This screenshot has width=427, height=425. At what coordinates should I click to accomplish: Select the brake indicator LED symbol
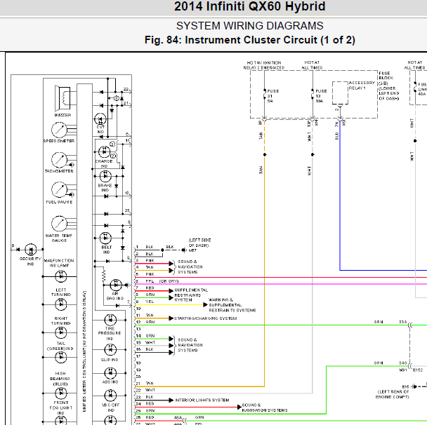(x=105, y=176)
